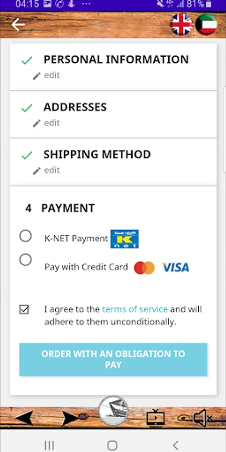The width and height of the screenshot is (226, 452).
Task: Tap the black right arrow in footer
Action: pos(70,418)
